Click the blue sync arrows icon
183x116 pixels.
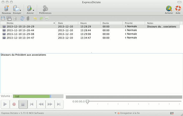tap(22, 18)
